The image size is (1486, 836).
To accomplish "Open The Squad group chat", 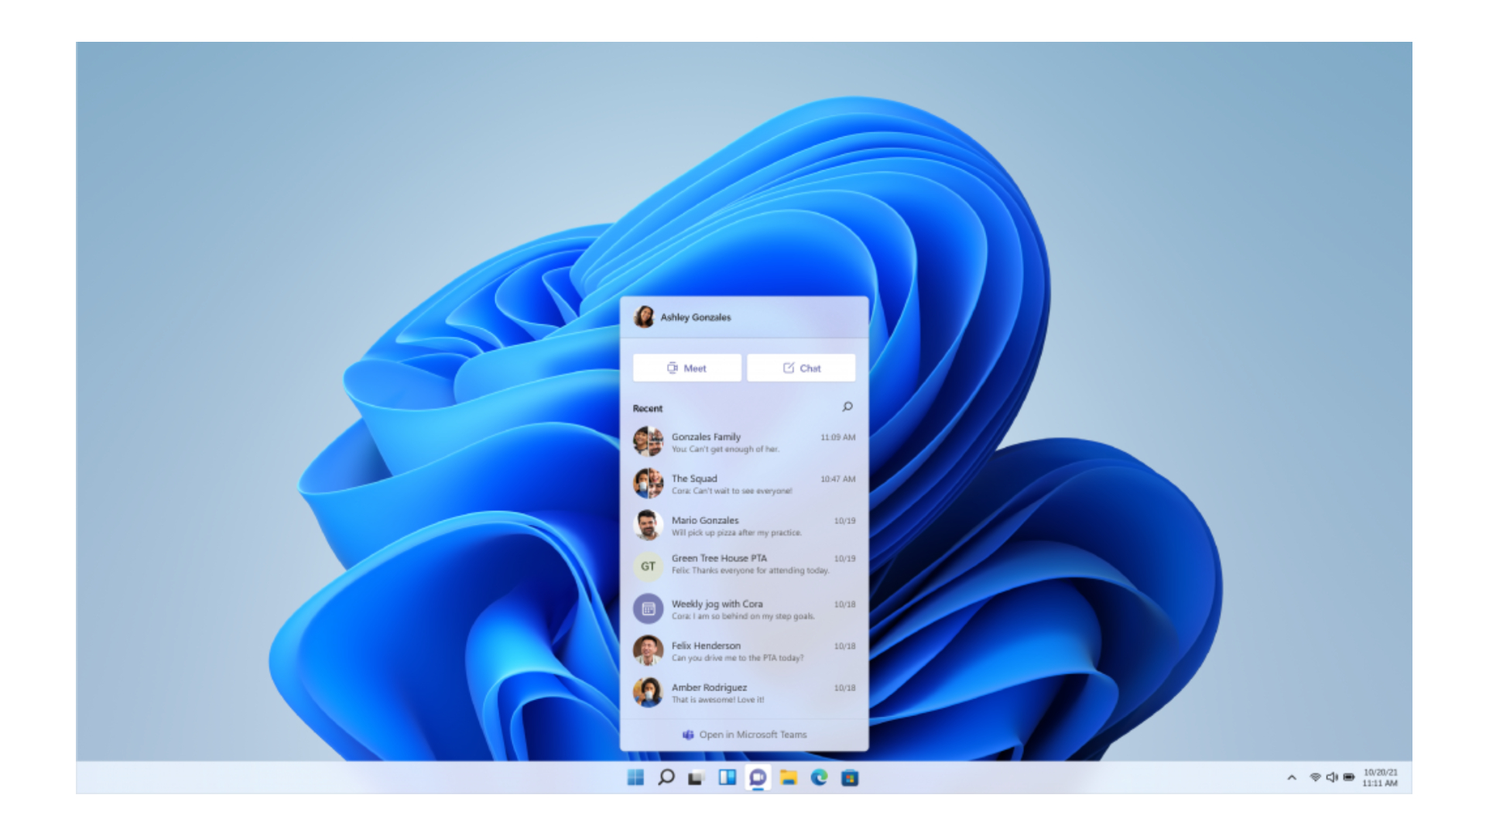I will click(744, 484).
